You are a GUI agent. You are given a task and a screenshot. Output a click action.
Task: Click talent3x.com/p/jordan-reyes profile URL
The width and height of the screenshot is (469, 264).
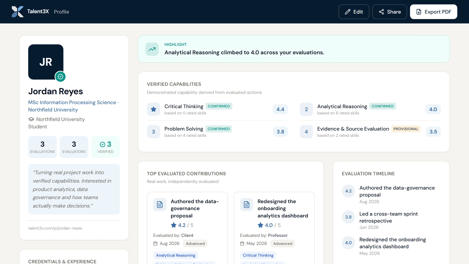55,228
